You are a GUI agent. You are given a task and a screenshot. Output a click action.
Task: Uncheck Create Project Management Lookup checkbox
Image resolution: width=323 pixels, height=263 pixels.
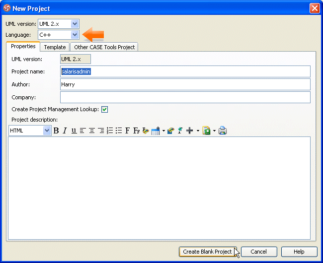pos(105,109)
